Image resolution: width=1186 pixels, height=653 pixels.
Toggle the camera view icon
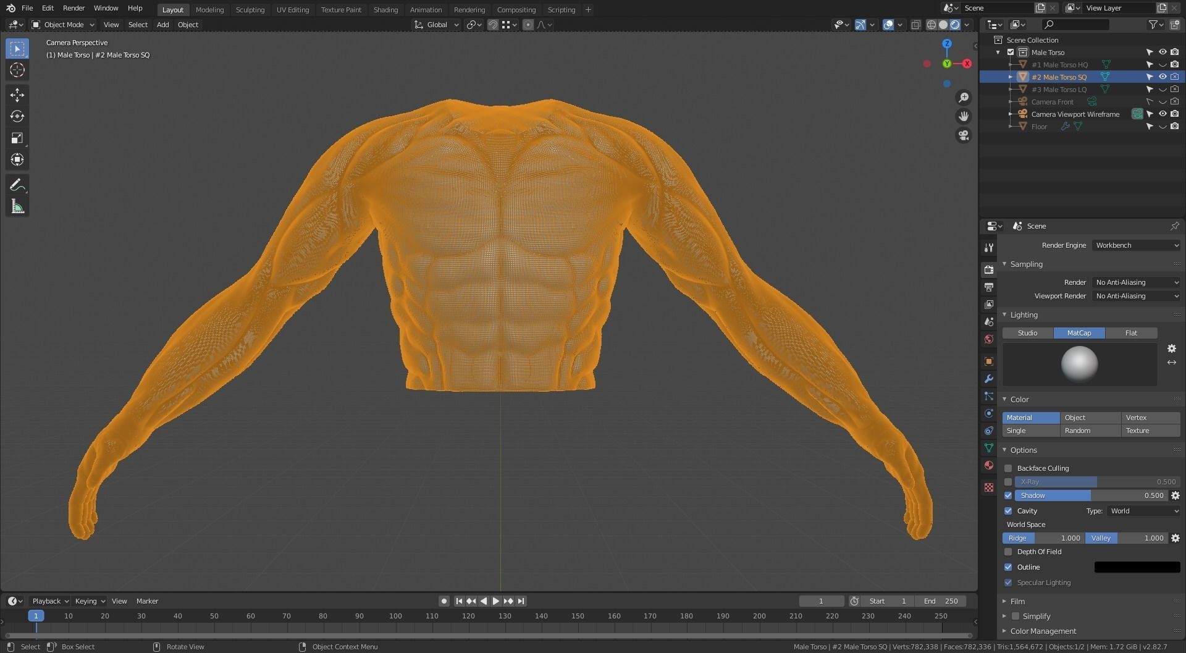tap(964, 135)
